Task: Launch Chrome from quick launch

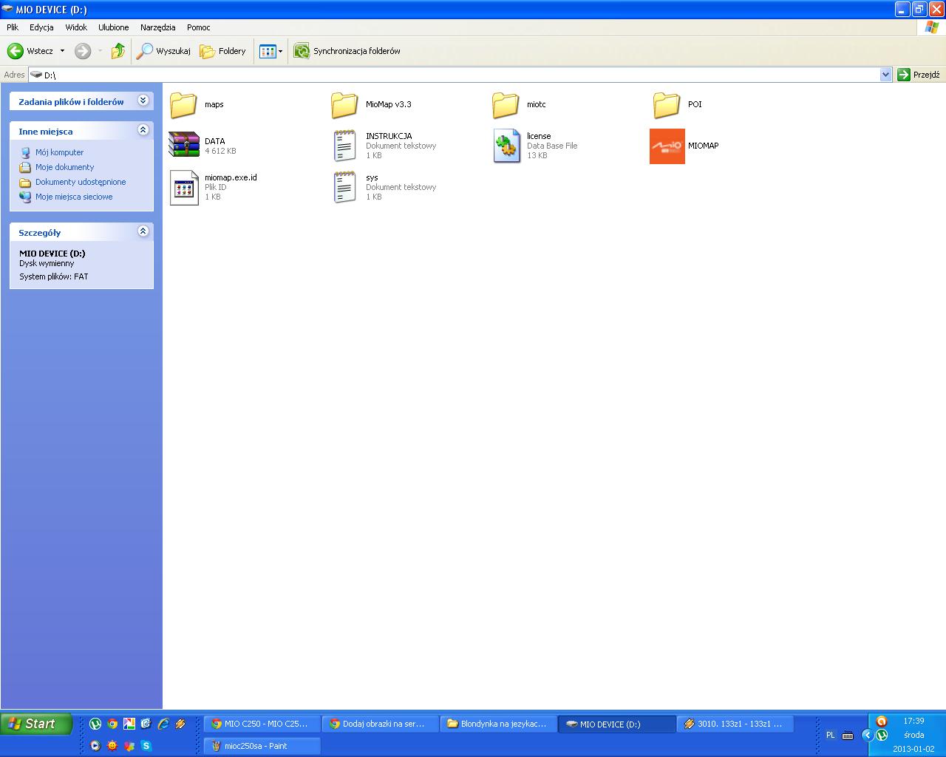Action: coord(112,724)
